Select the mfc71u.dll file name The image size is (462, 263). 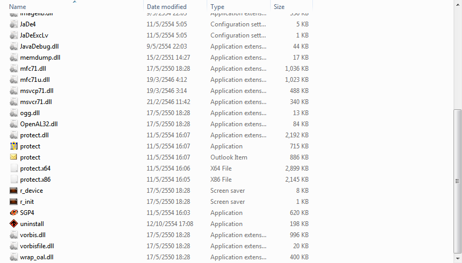point(35,80)
